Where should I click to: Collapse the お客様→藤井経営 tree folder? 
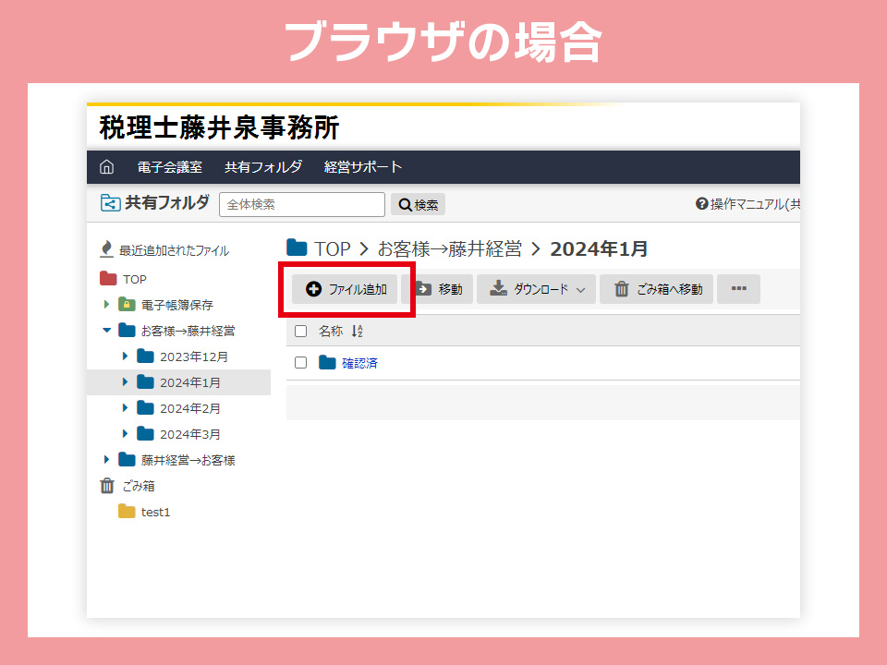point(107,331)
